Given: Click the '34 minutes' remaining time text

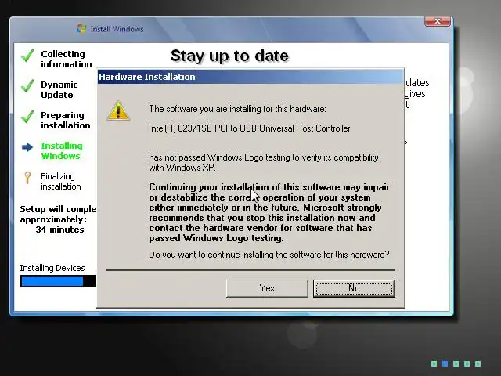Looking at the screenshot, I should (59, 230).
